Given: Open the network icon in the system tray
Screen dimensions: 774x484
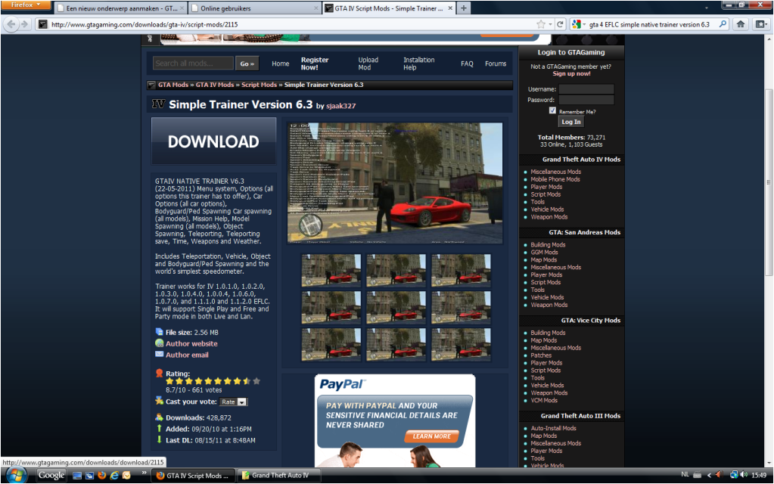Looking at the screenshot, I should [734, 475].
